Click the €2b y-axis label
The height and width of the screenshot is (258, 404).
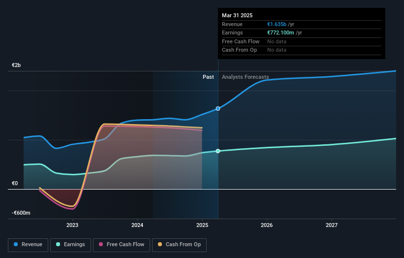pos(16,65)
